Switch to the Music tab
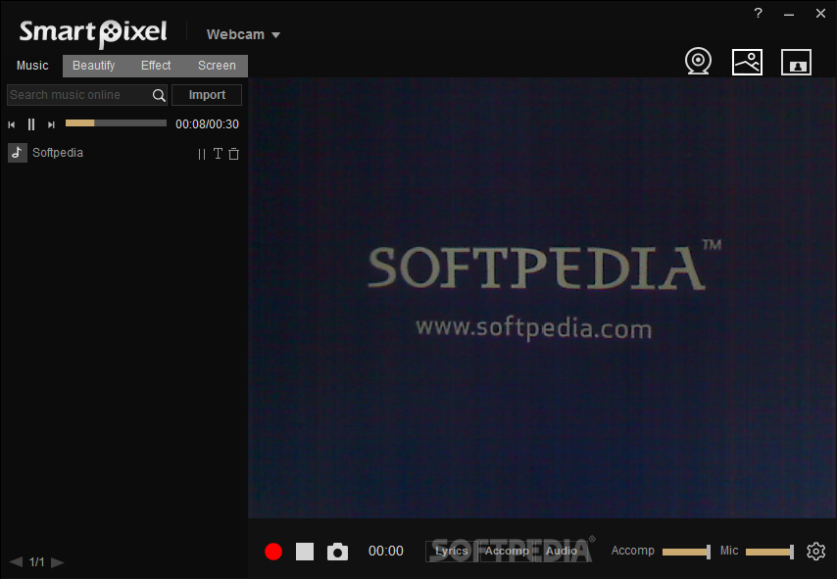 (32, 66)
